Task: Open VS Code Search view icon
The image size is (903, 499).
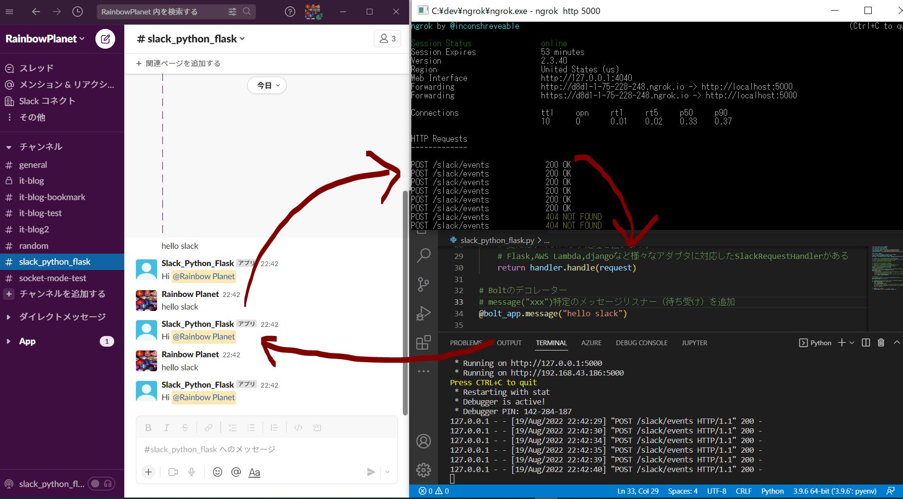Action: tap(423, 255)
